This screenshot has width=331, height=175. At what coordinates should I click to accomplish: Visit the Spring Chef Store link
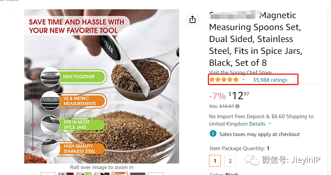[240, 72]
